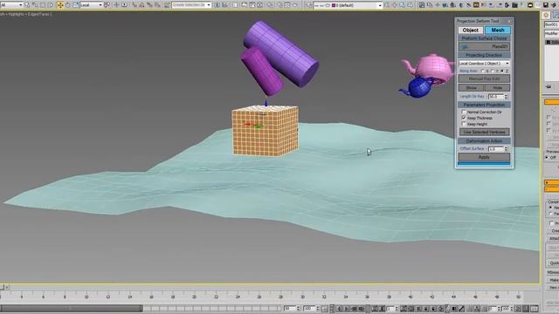
Task: Uncheck Keep Thickness checkbox
Action: (464, 118)
